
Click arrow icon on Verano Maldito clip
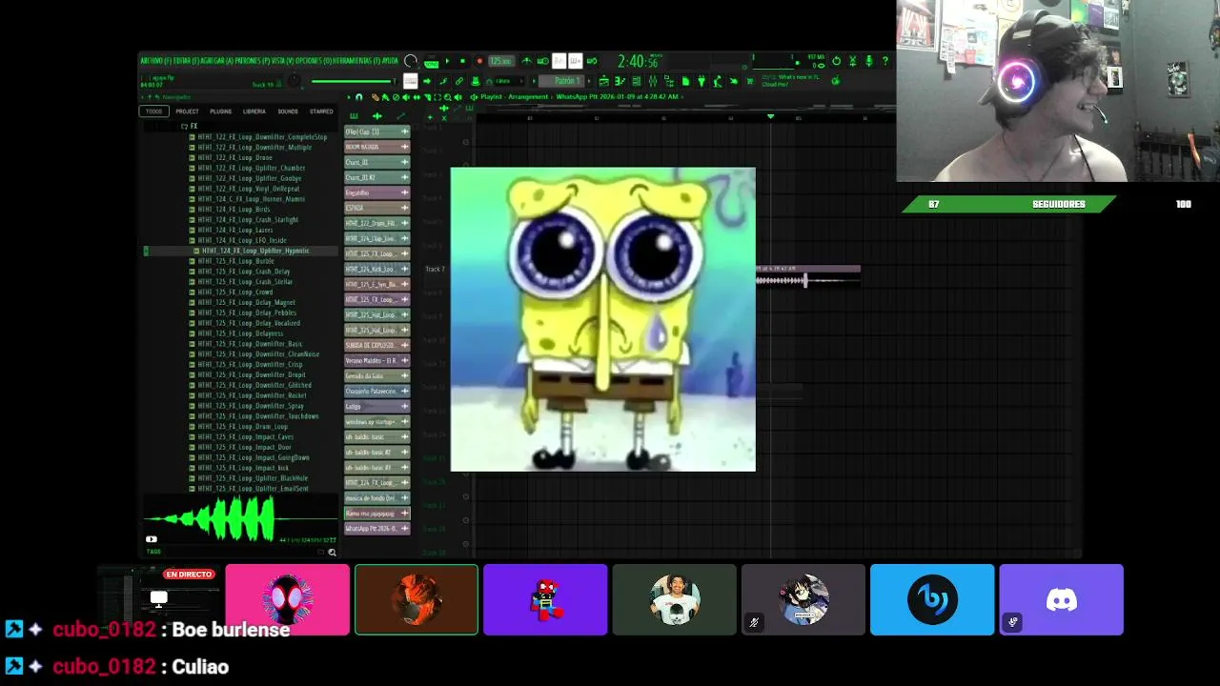point(405,360)
